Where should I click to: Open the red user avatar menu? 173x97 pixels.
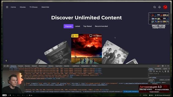[x=165, y=7]
